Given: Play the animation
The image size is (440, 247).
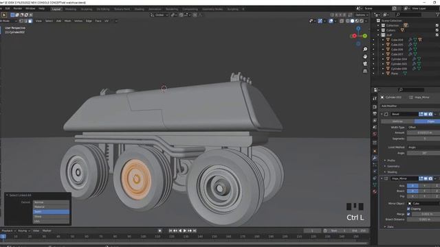Looking at the screenshot, I should (185, 231).
